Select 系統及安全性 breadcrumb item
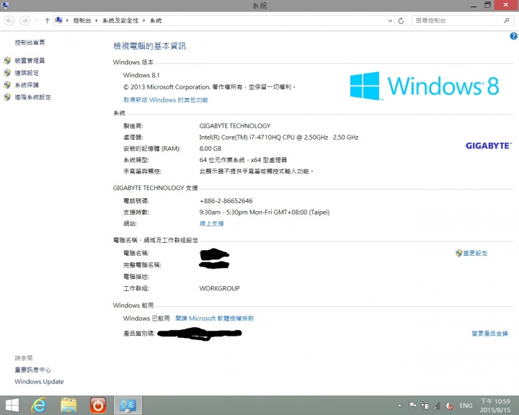 [120, 20]
